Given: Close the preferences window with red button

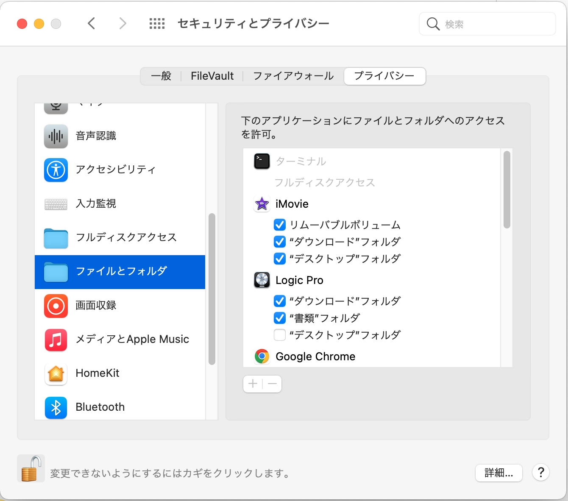Looking at the screenshot, I should pyautogui.click(x=22, y=24).
